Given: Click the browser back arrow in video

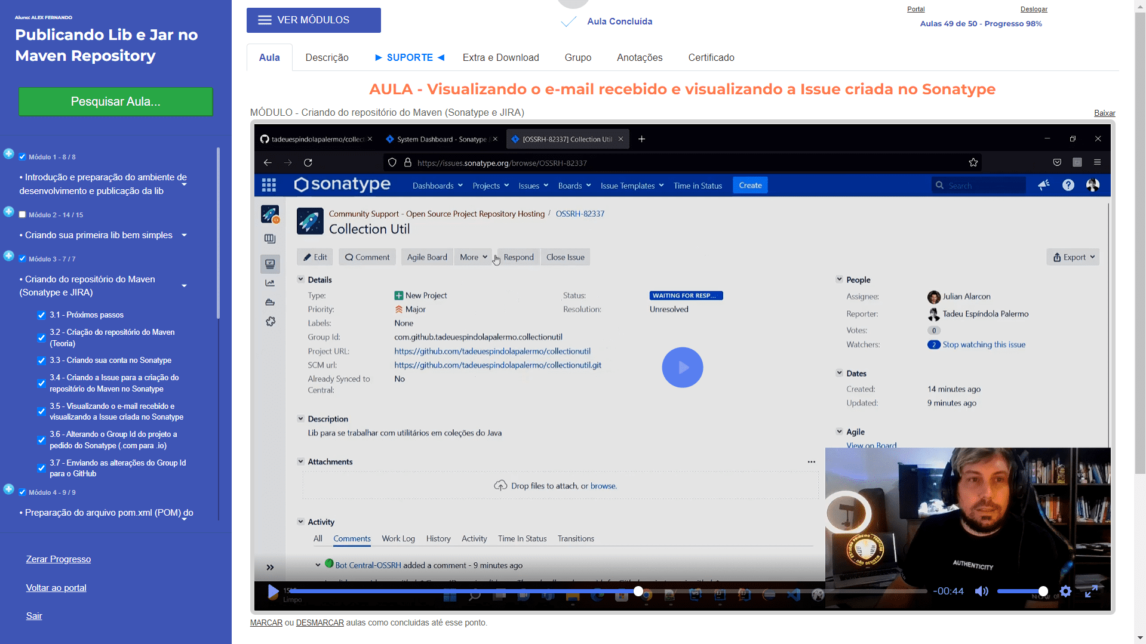Looking at the screenshot, I should pos(268,162).
